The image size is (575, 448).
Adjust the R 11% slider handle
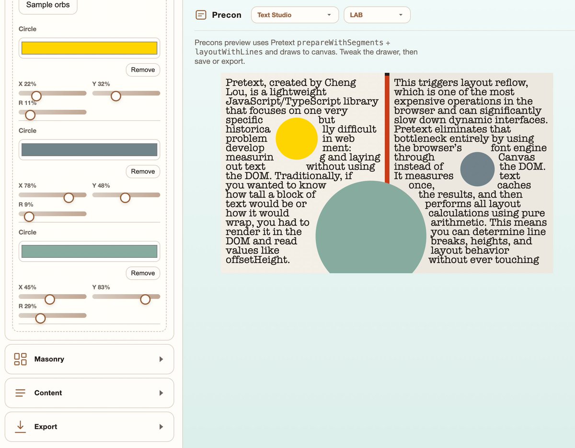30,115
